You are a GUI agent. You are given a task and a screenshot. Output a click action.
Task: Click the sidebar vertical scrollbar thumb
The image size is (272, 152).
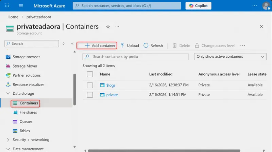pyautogui.click(x=74, y=89)
